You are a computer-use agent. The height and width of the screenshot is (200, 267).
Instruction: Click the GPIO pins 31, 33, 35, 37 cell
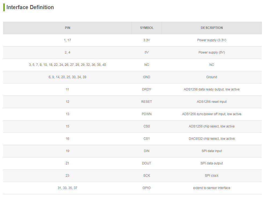67,188
